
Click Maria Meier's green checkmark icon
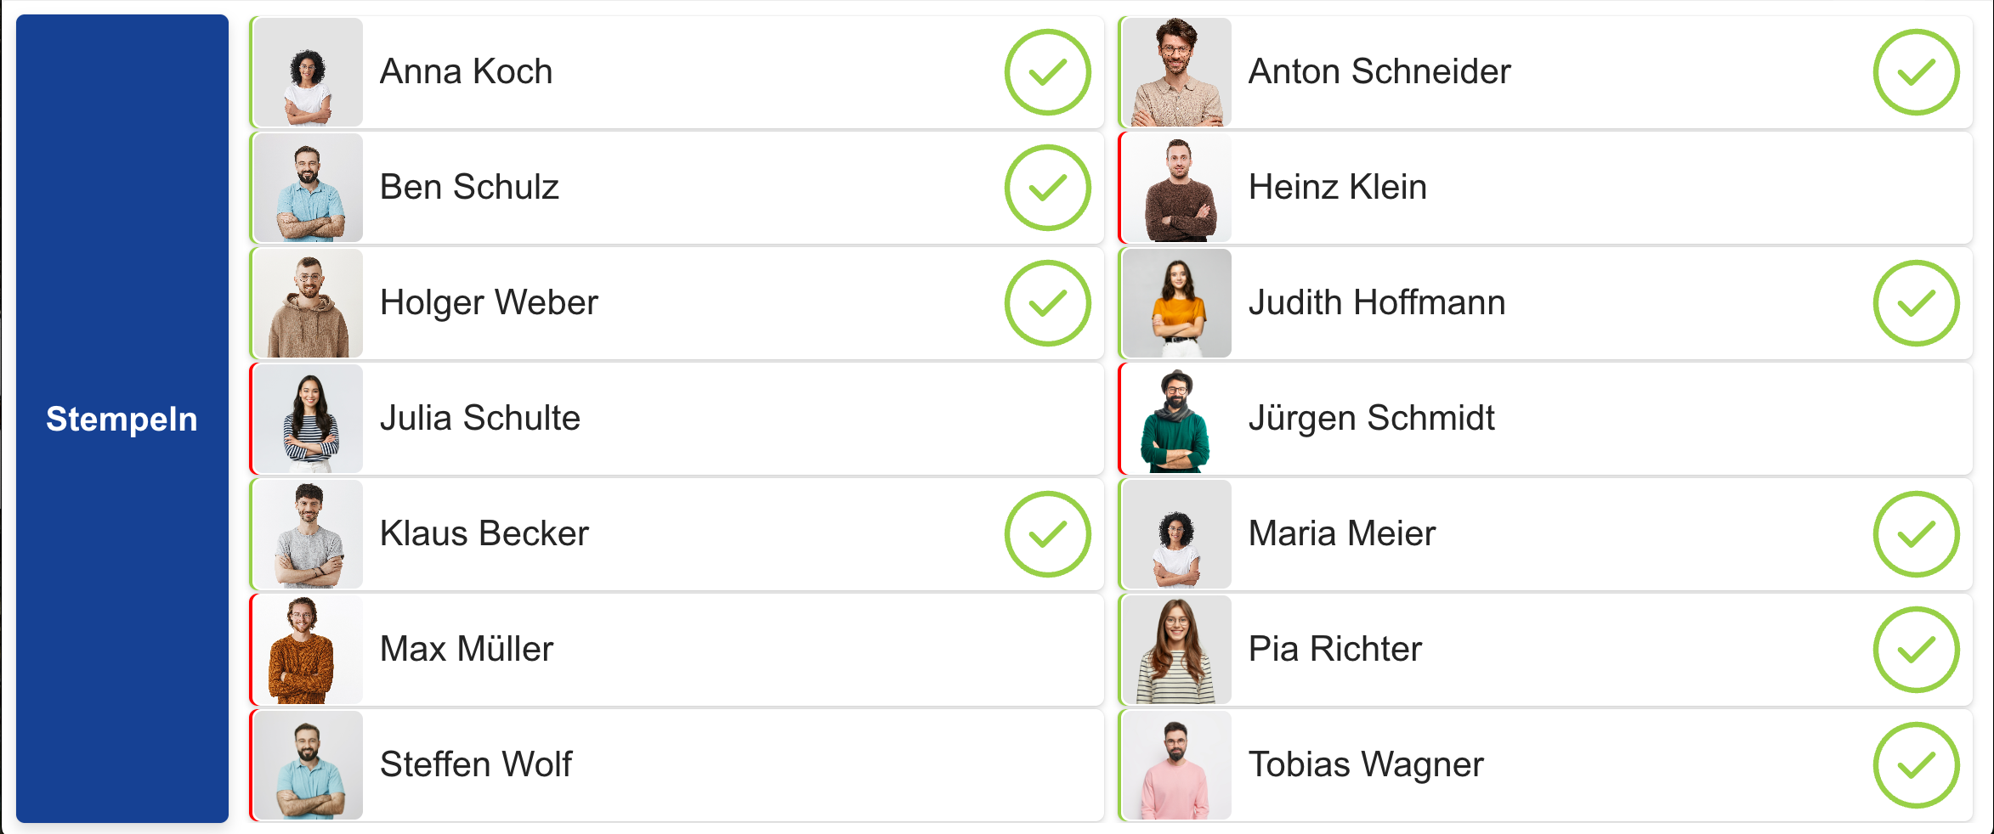(x=1916, y=534)
